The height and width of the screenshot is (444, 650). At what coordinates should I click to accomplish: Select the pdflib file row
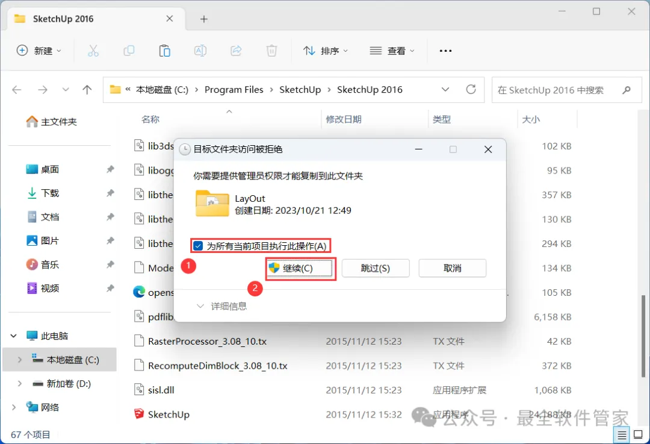pos(153,317)
